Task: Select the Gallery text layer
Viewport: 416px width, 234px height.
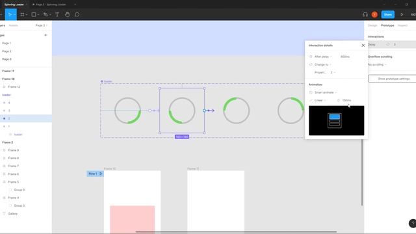Action: click(13, 214)
